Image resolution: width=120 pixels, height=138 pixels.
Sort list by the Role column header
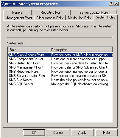coord(29,49)
